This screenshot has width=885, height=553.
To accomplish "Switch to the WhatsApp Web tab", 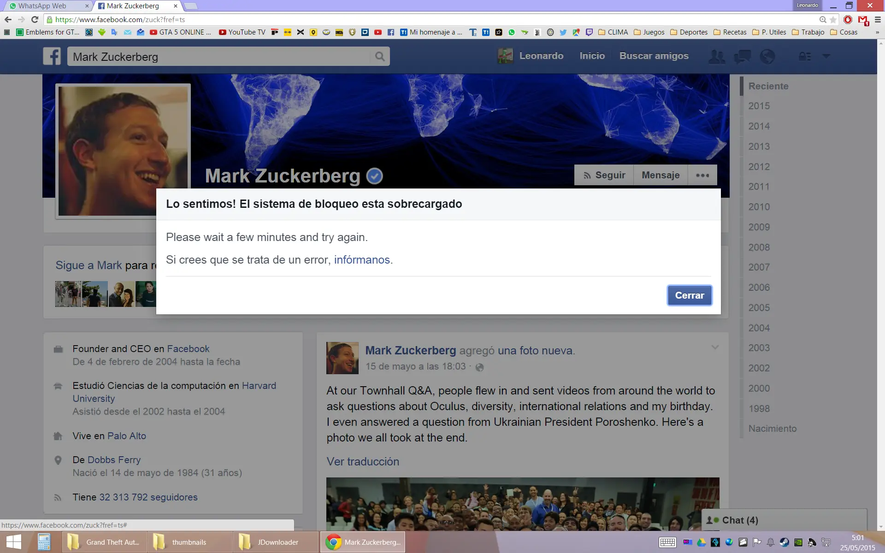I will (x=44, y=6).
